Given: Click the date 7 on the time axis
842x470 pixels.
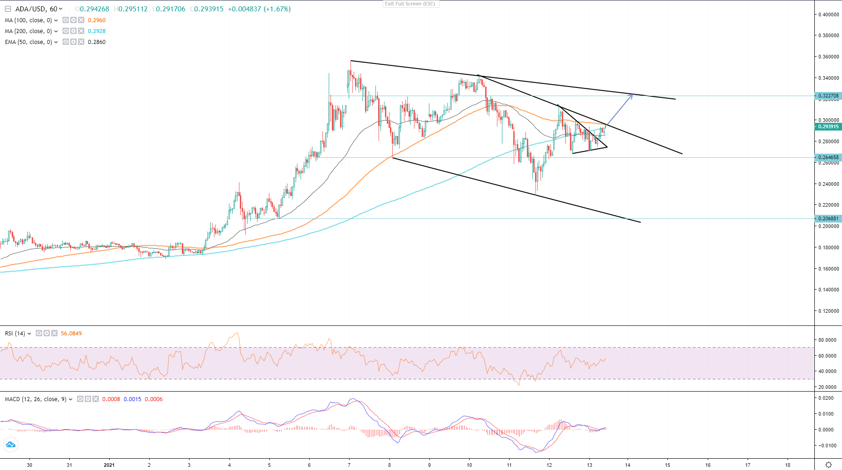Looking at the screenshot, I should pyautogui.click(x=349, y=465).
